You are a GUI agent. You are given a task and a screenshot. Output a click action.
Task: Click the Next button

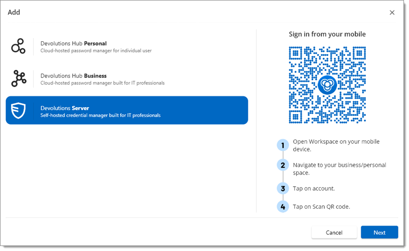379,232
